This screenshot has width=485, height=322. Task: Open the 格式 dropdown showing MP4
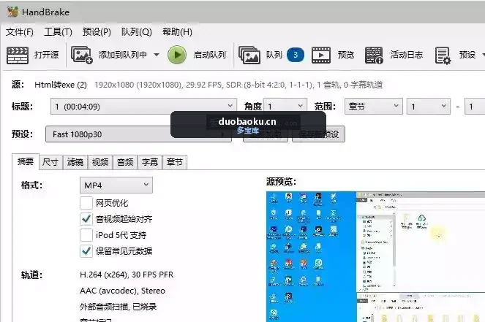116,185
